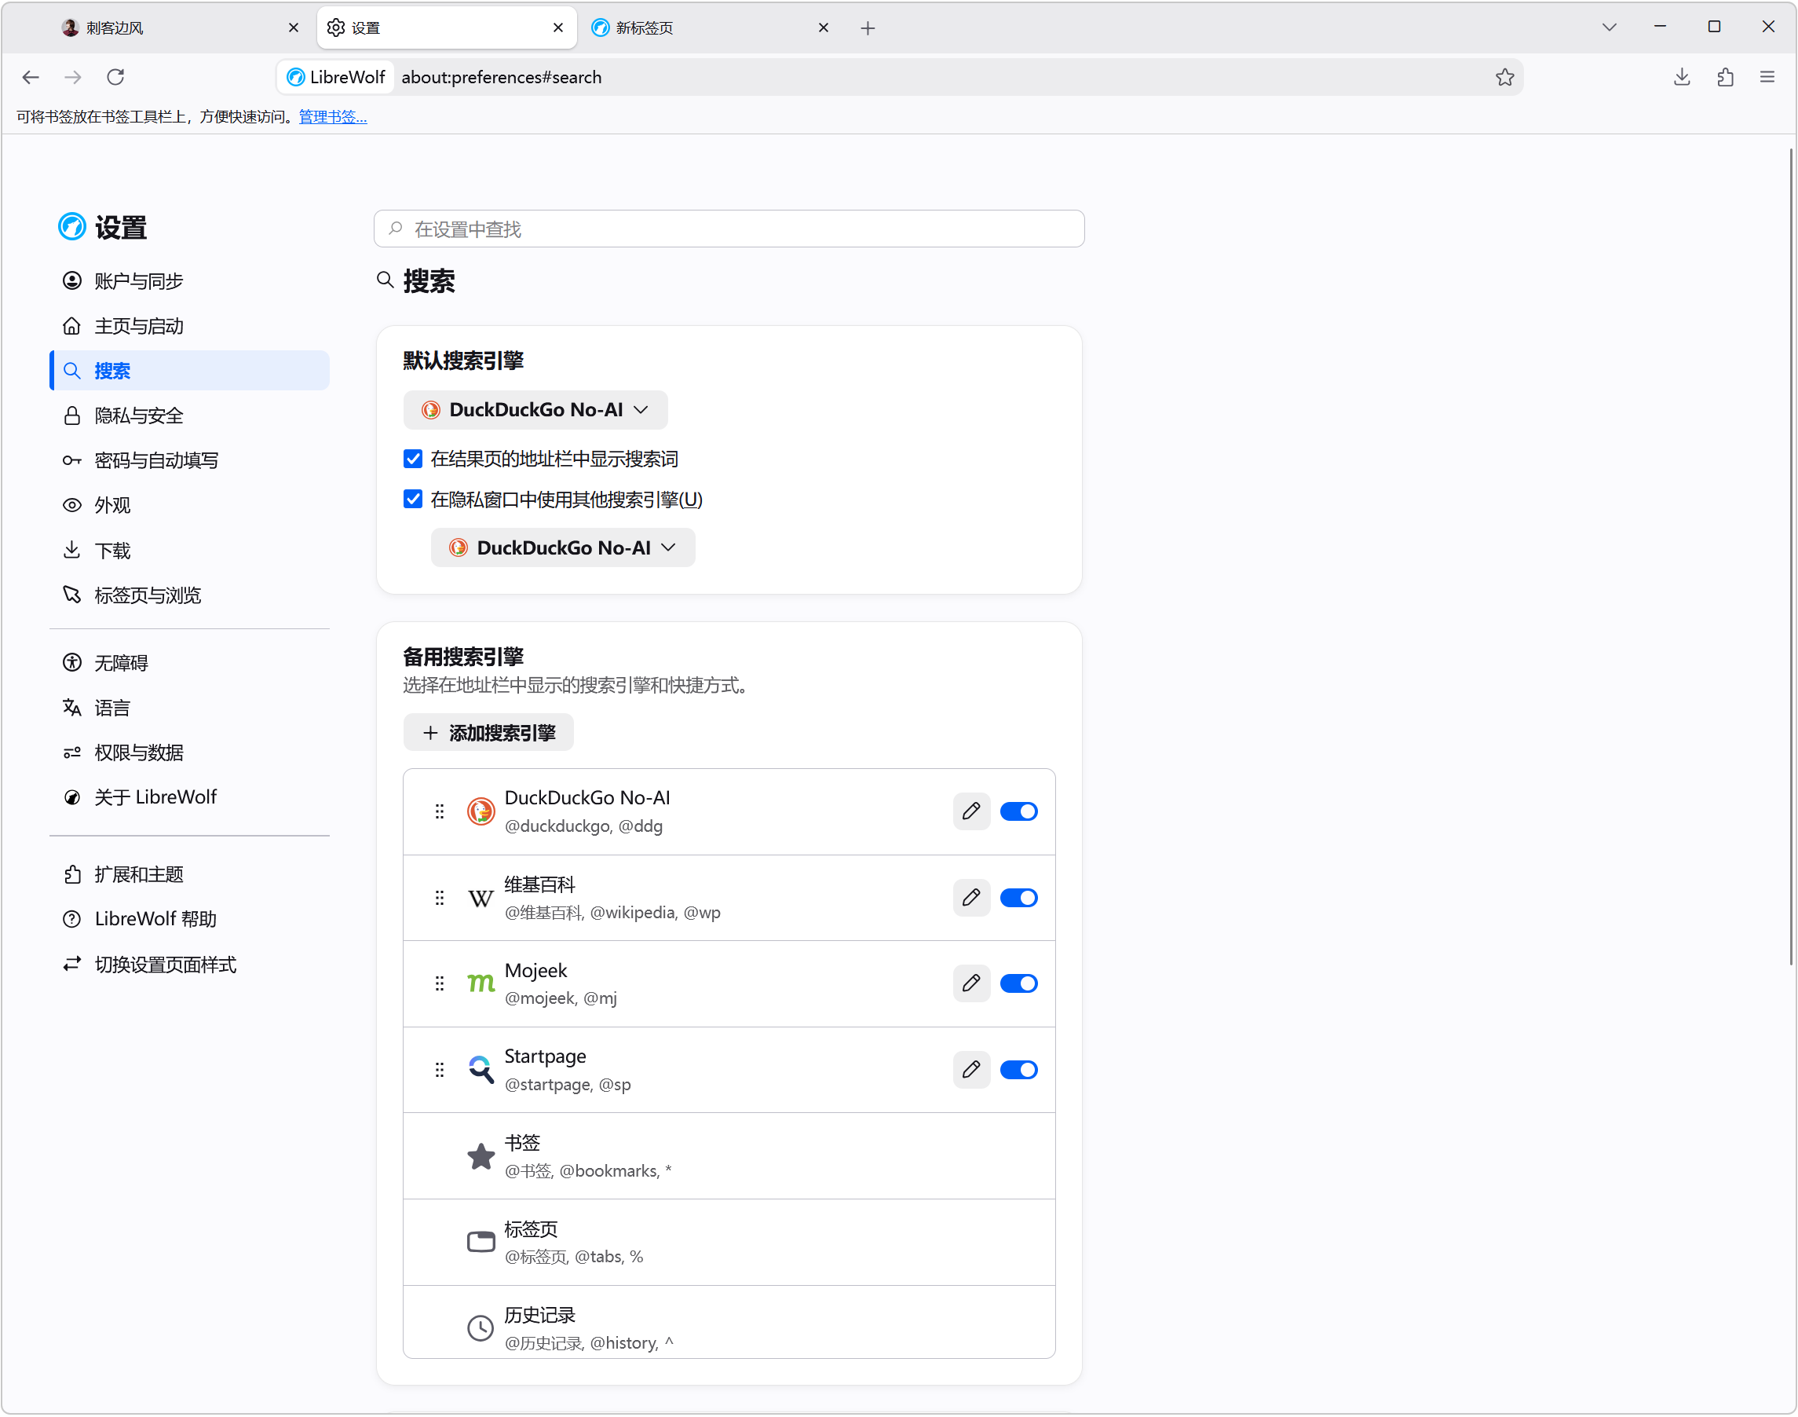Disable the Startpage engine toggle
The image size is (1798, 1417).
pos(1018,1069)
